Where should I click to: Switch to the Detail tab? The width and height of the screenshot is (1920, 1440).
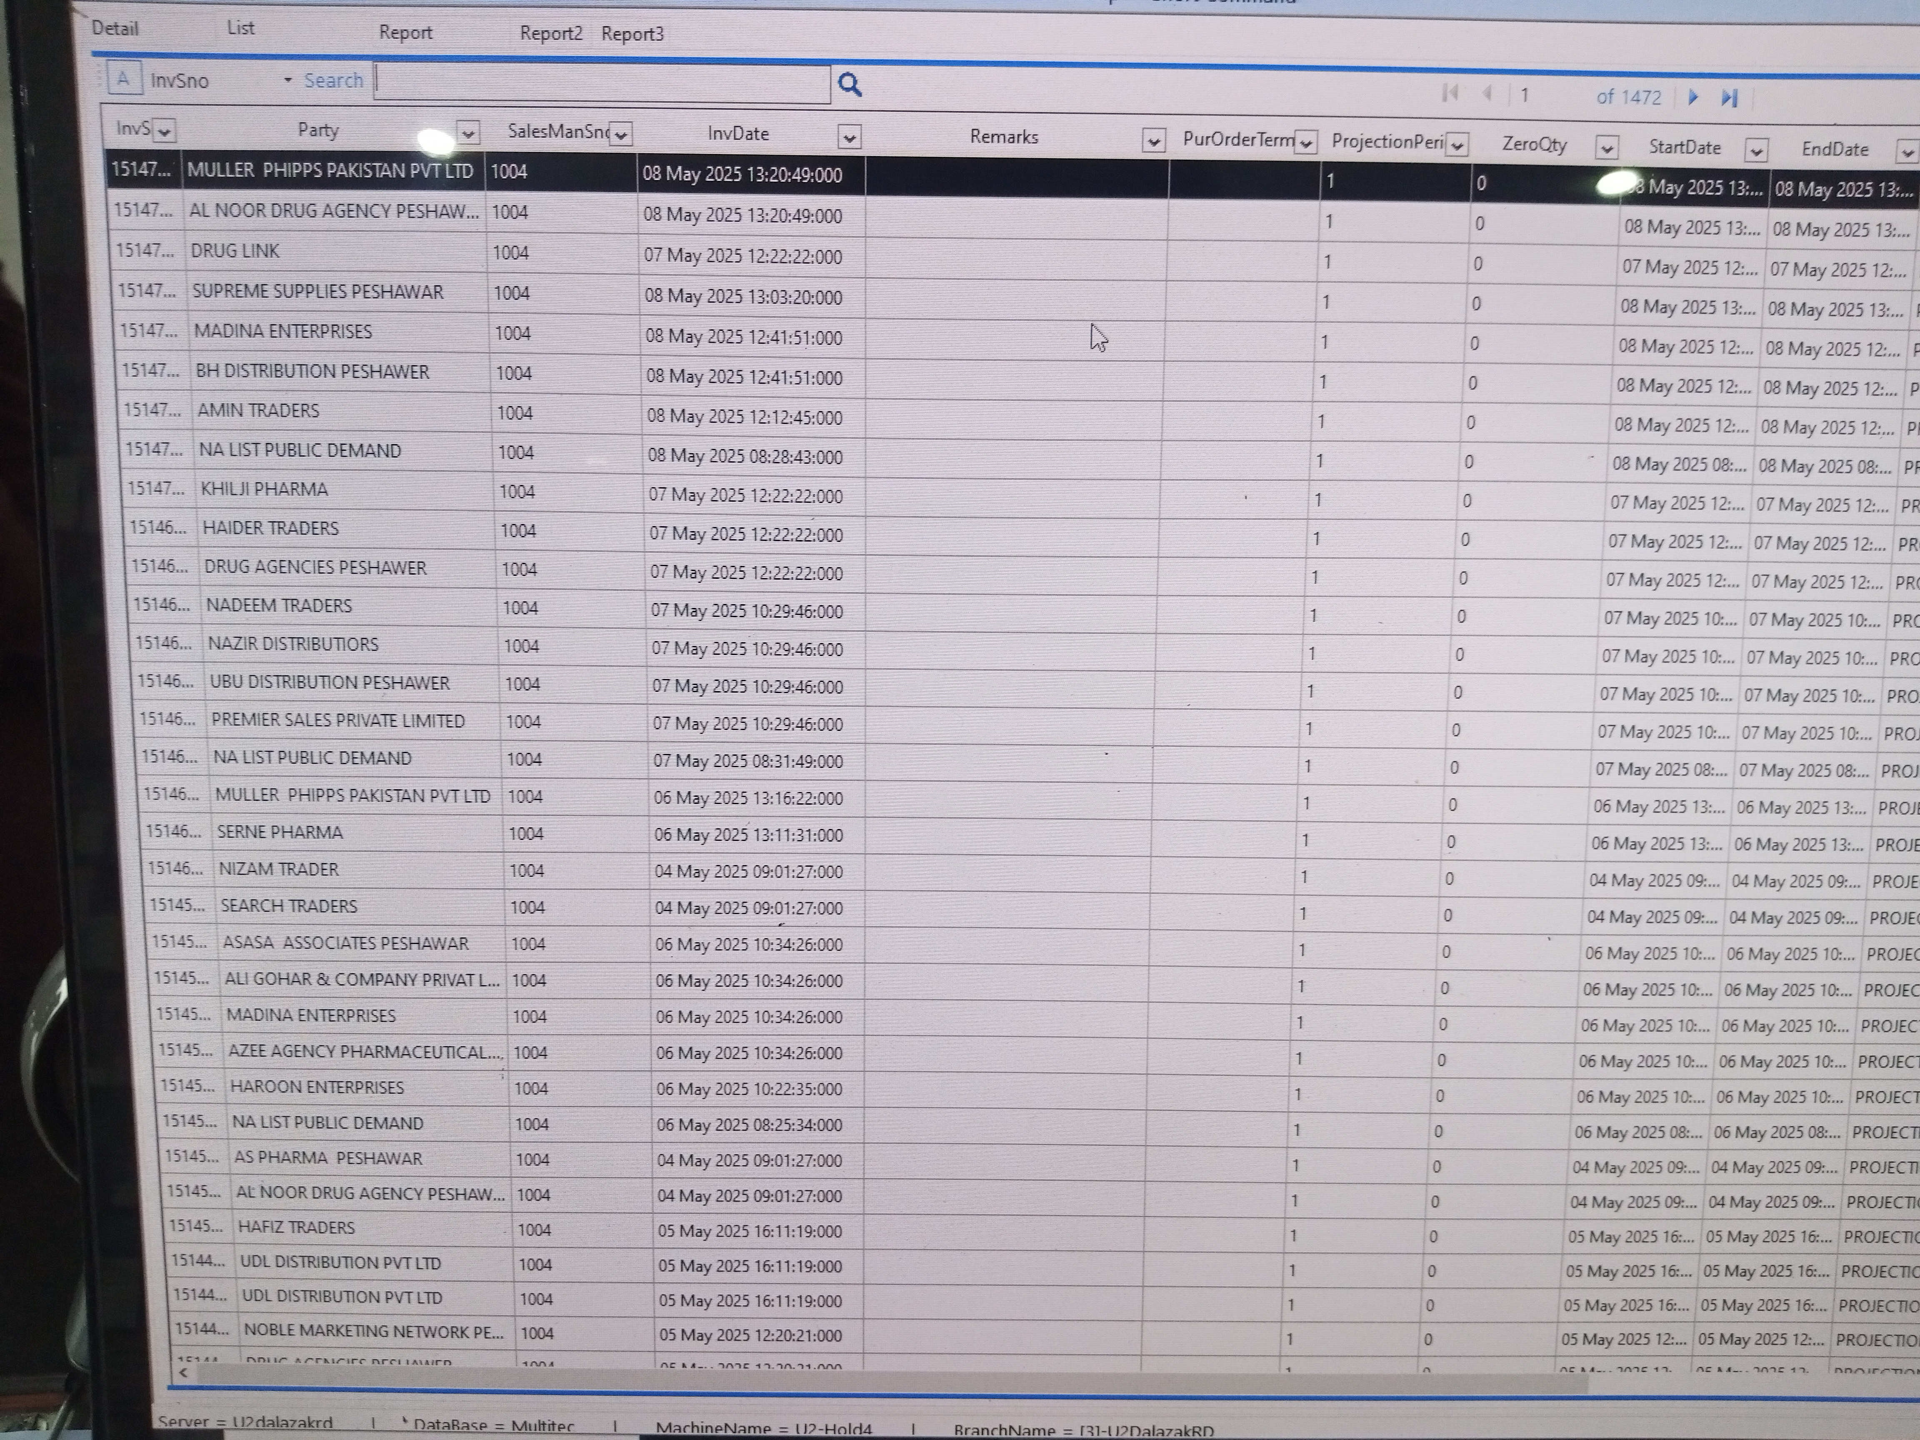click(x=115, y=29)
